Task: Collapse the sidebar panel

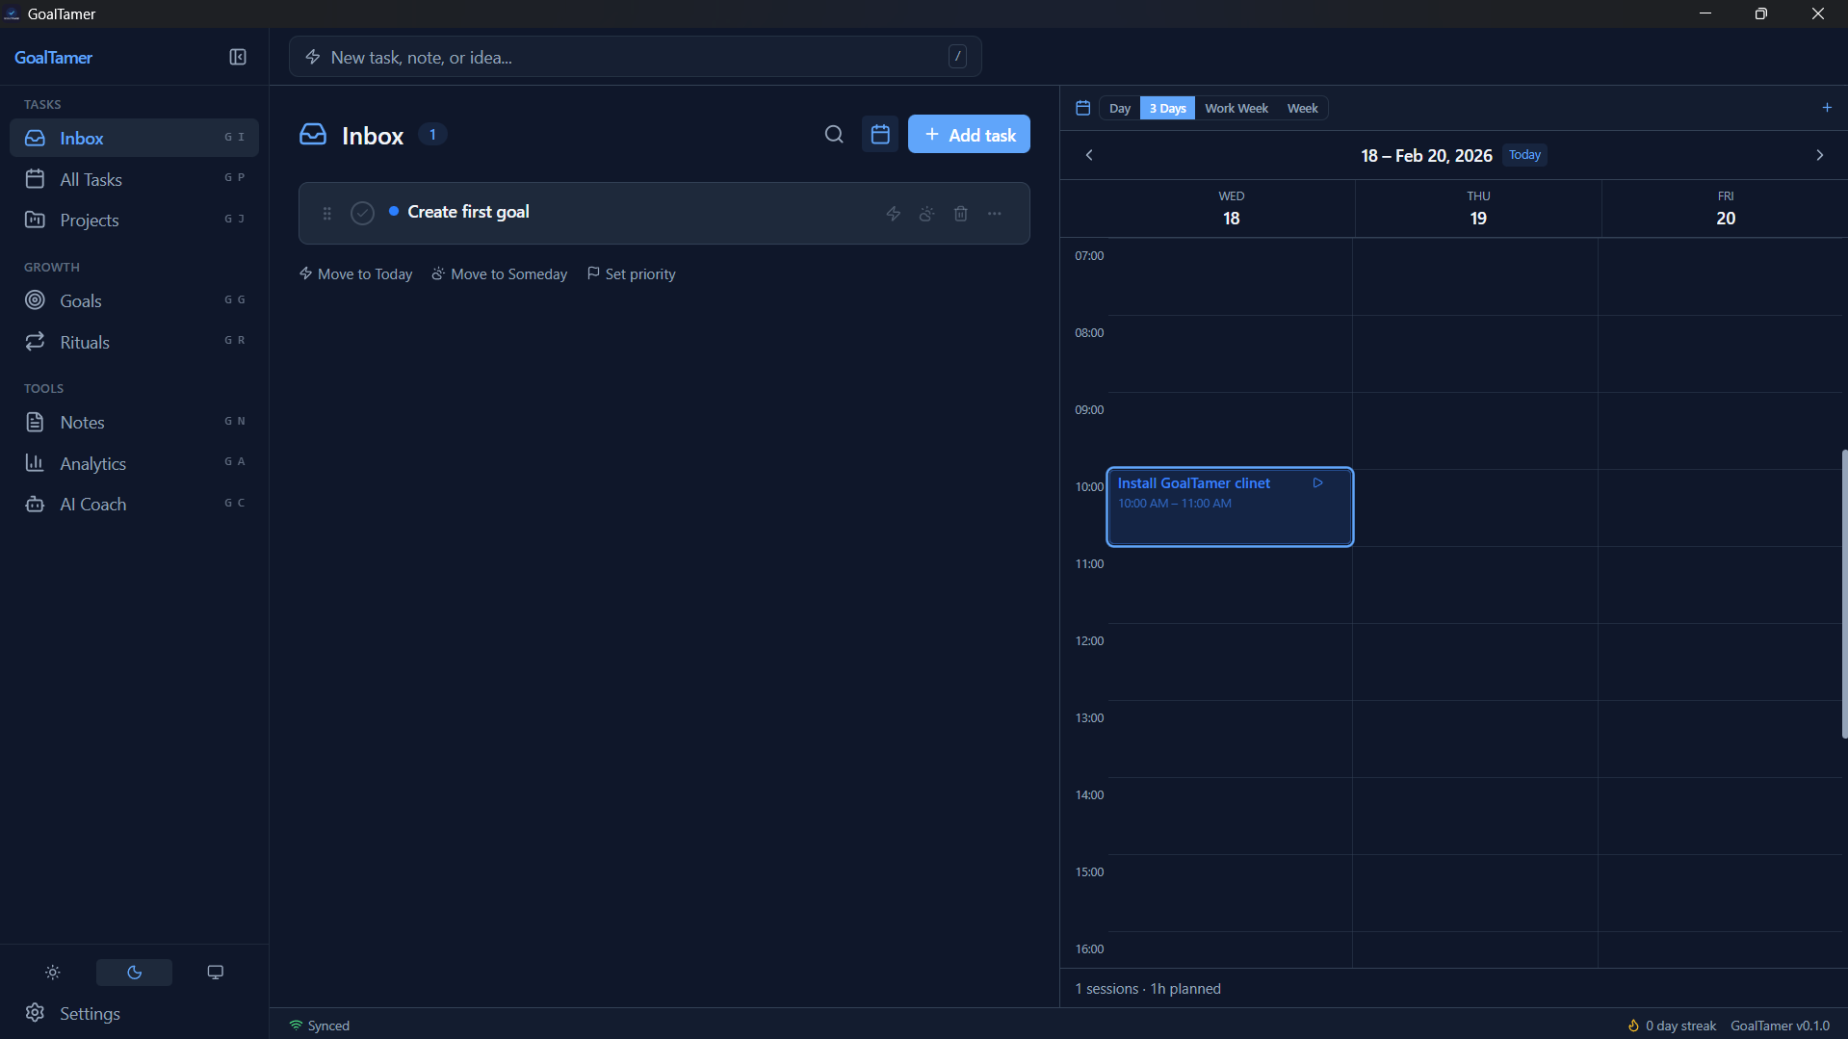Action: [x=237, y=57]
